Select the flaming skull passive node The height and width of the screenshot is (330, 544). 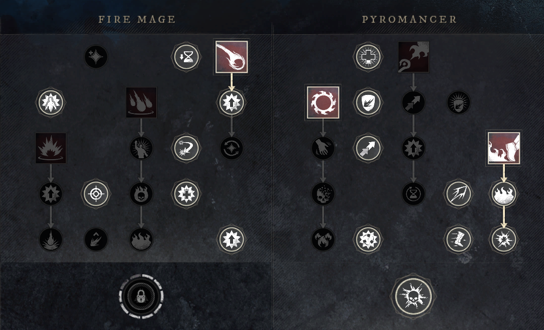(141, 193)
